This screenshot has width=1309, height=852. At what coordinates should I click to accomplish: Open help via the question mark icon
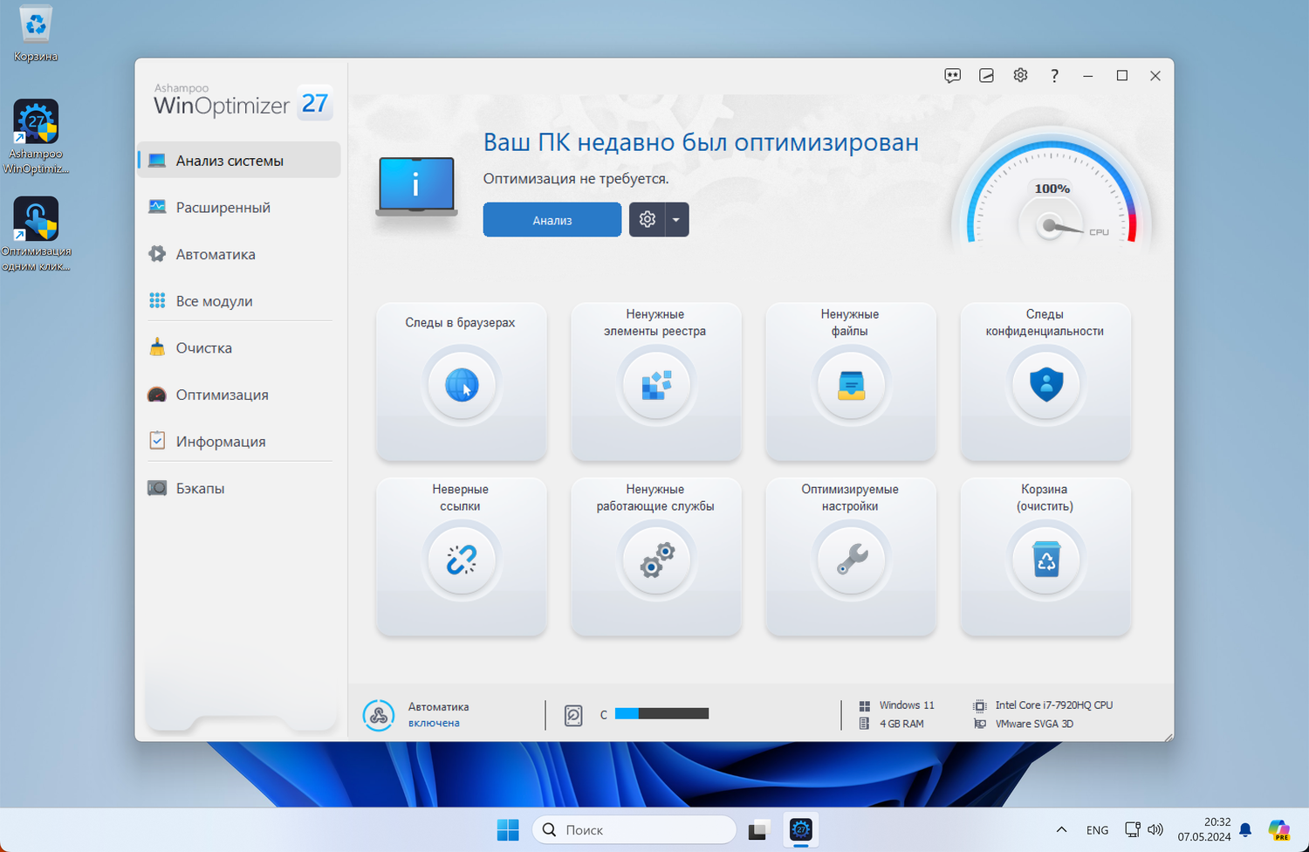[1054, 76]
